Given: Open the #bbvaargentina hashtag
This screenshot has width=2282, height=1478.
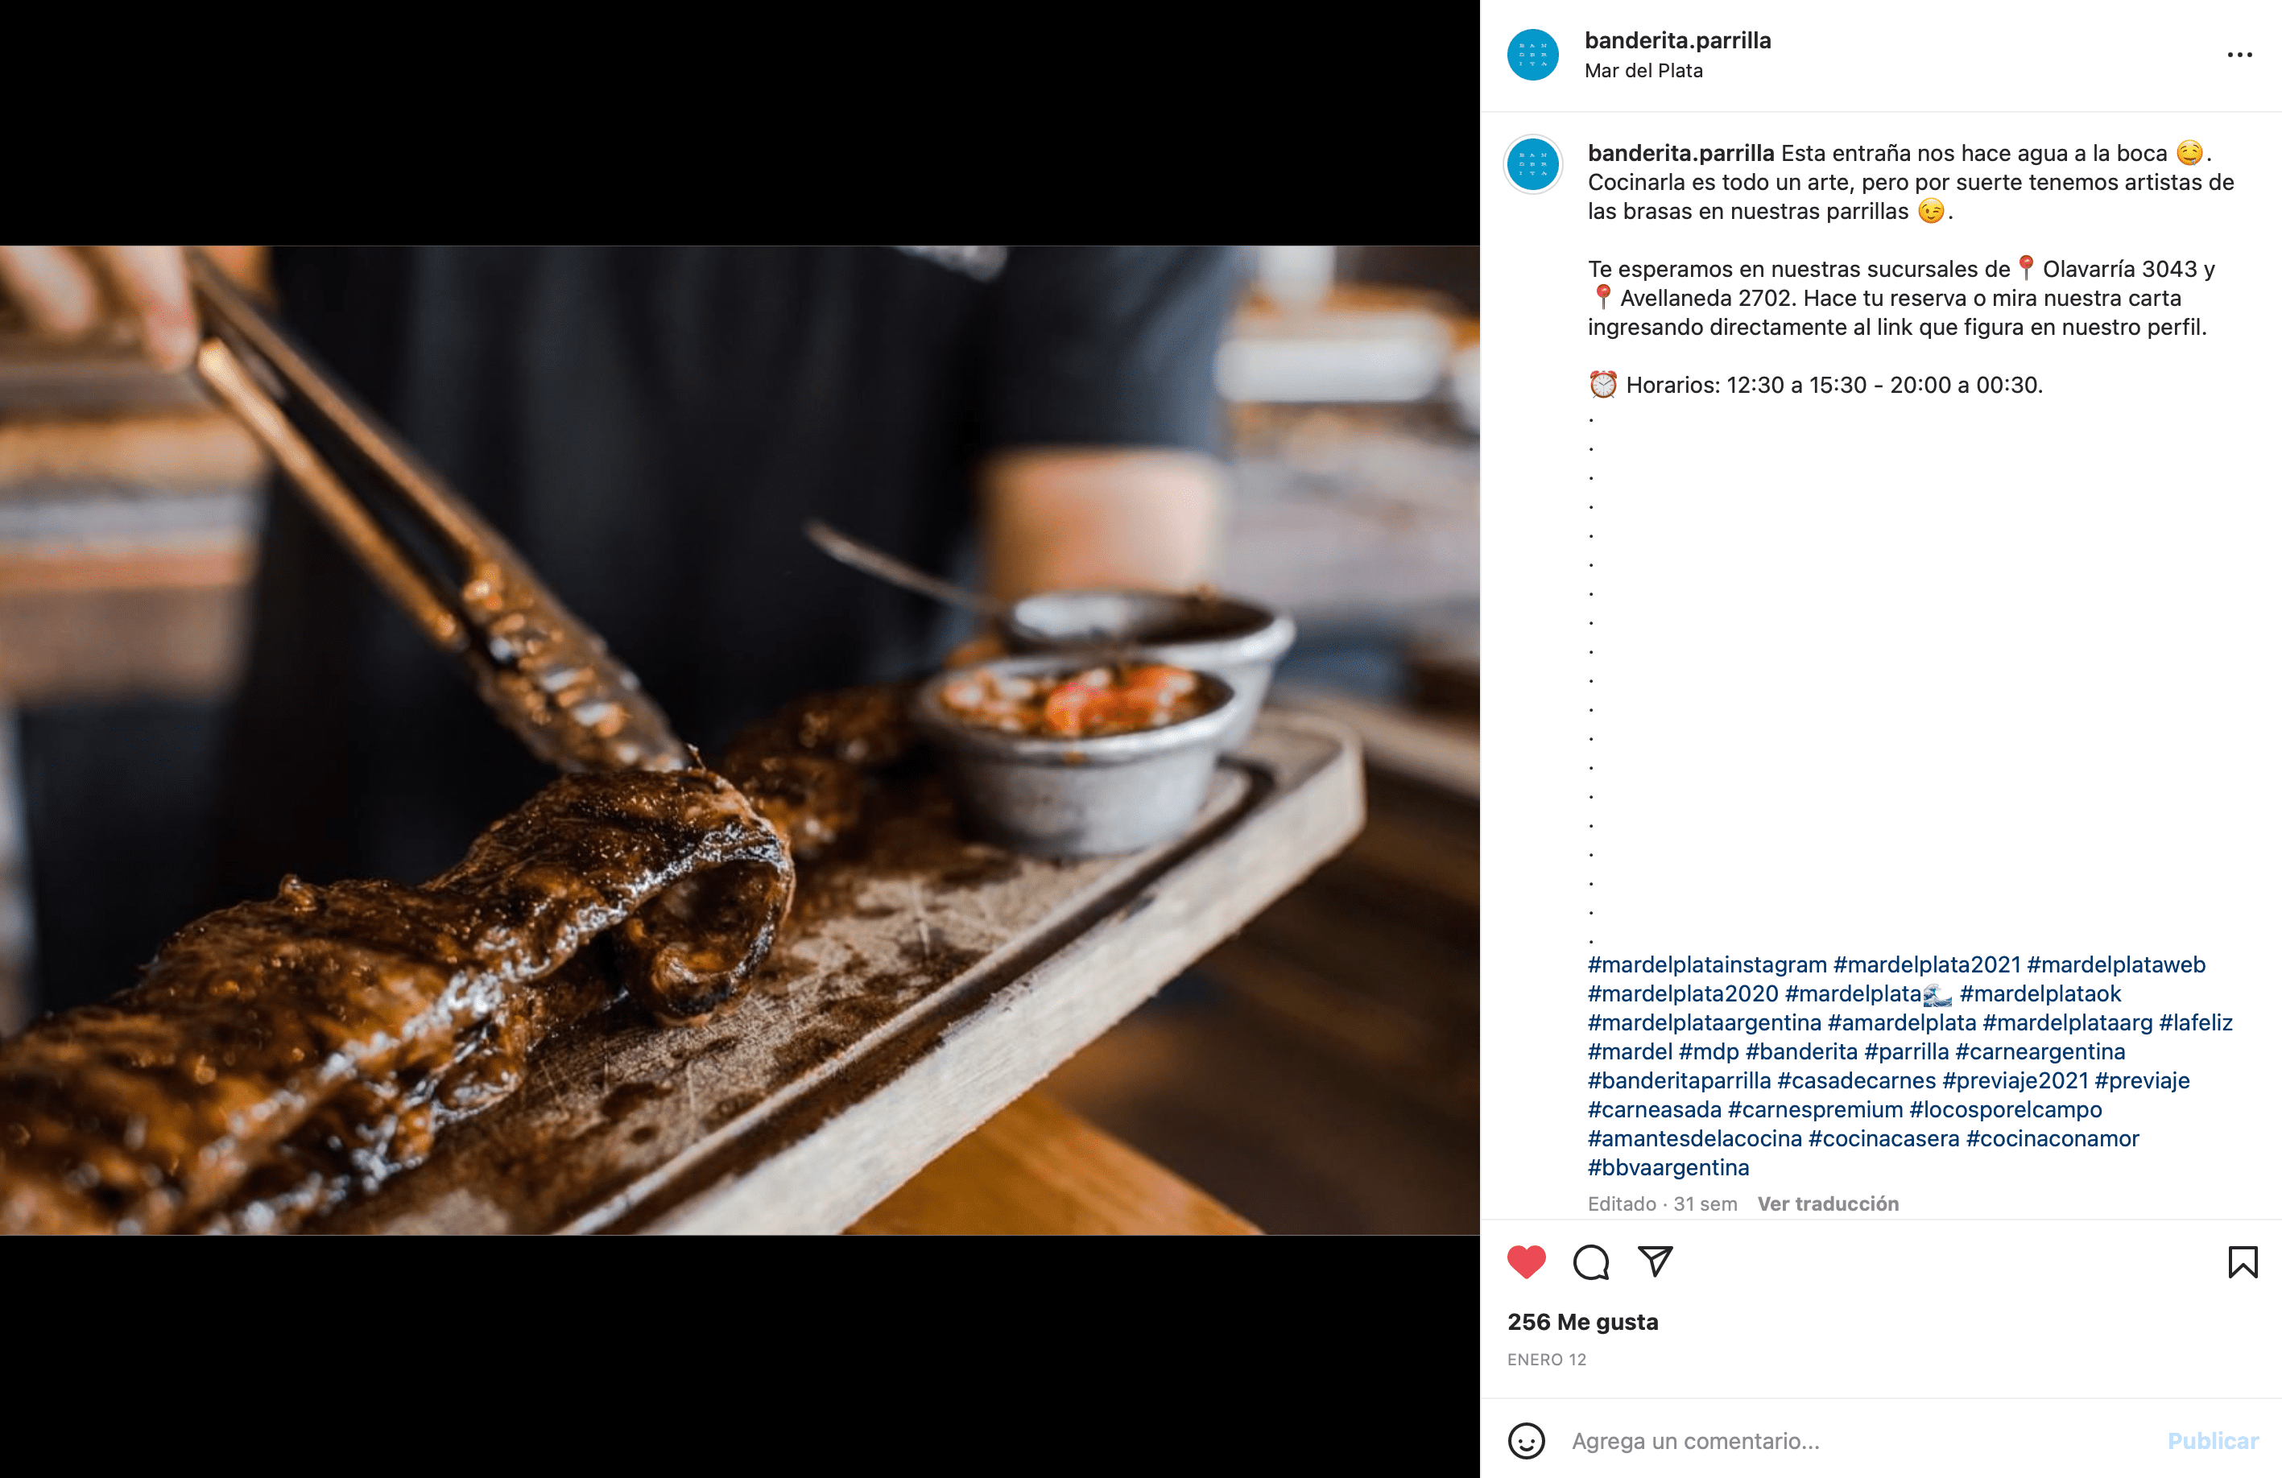Looking at the screenshot, I should (1668, 1167).
